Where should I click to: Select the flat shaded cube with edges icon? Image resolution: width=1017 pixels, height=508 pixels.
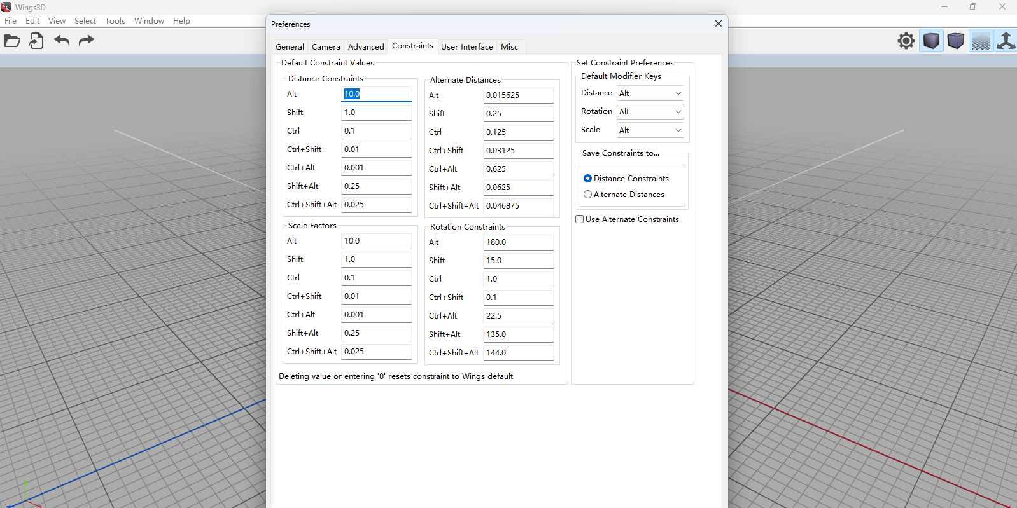click(x=955, y=41)
